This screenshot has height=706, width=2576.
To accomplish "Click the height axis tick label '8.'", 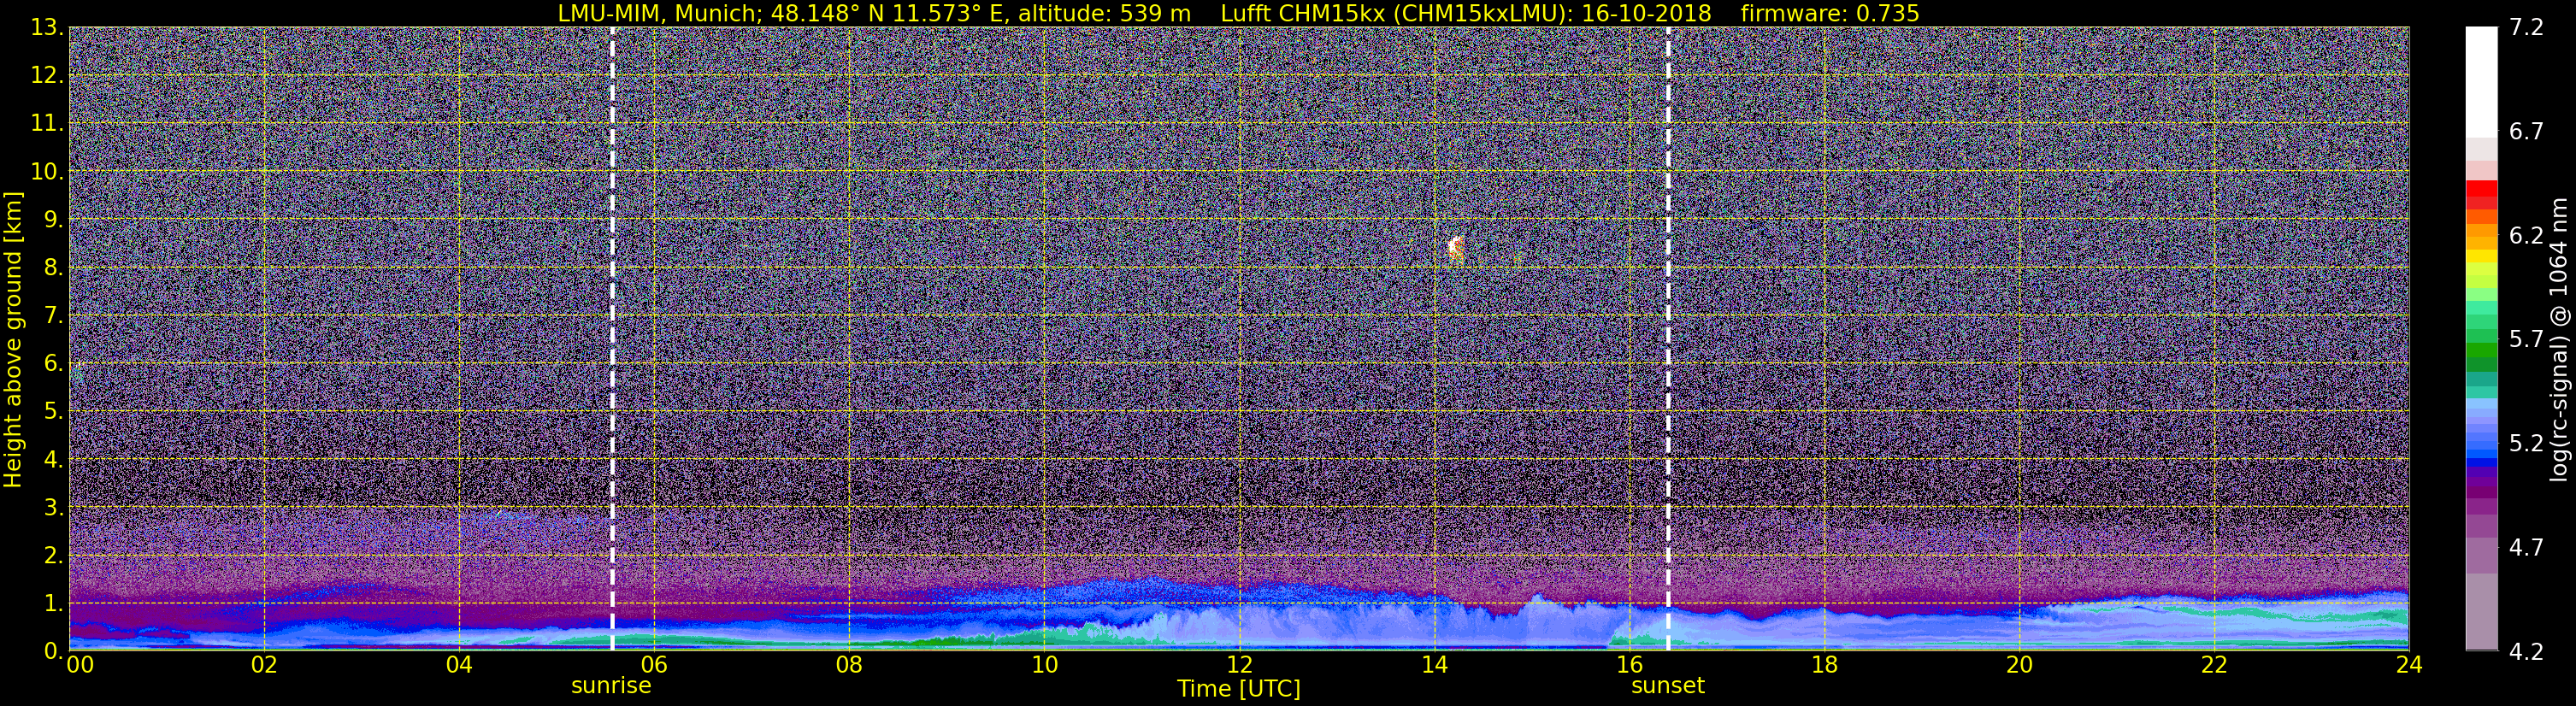I will point(54,268).
